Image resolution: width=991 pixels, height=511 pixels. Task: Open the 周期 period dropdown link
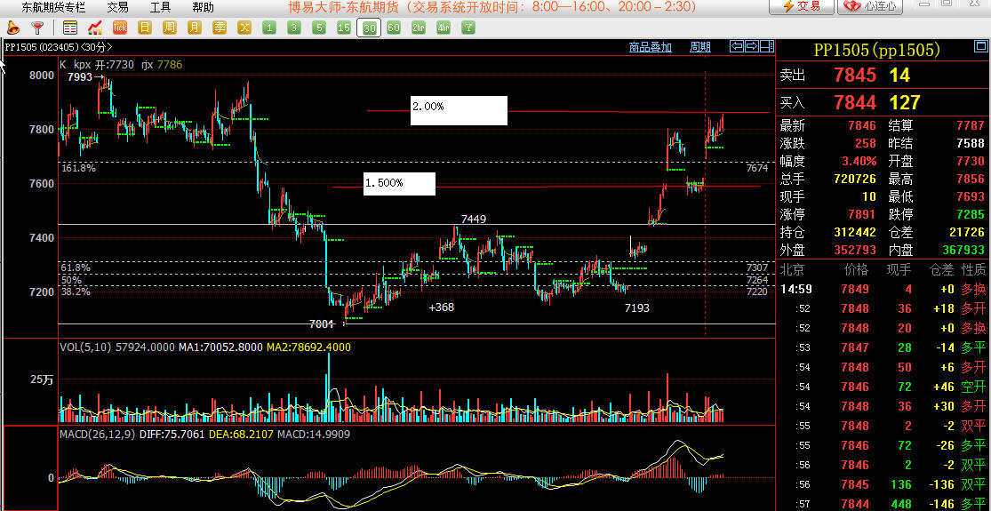700,47
